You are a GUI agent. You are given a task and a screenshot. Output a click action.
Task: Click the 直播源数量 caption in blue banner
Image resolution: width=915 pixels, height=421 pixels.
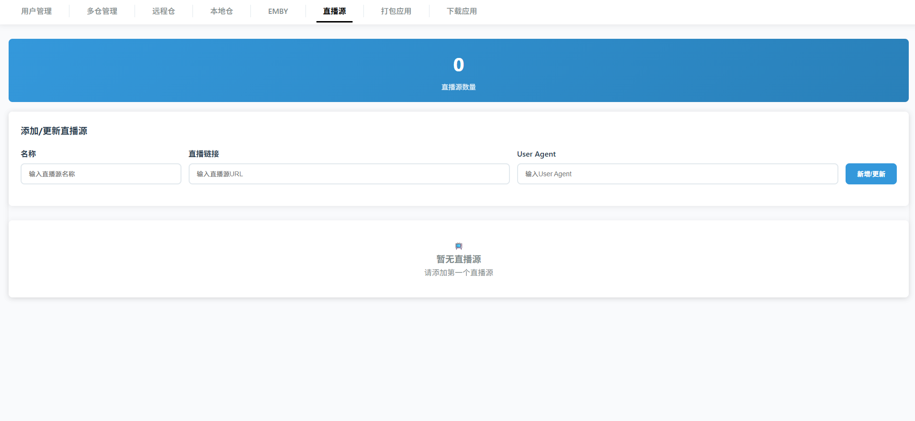459,87
